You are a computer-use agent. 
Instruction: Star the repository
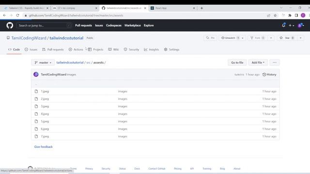[x=287, y=38]
